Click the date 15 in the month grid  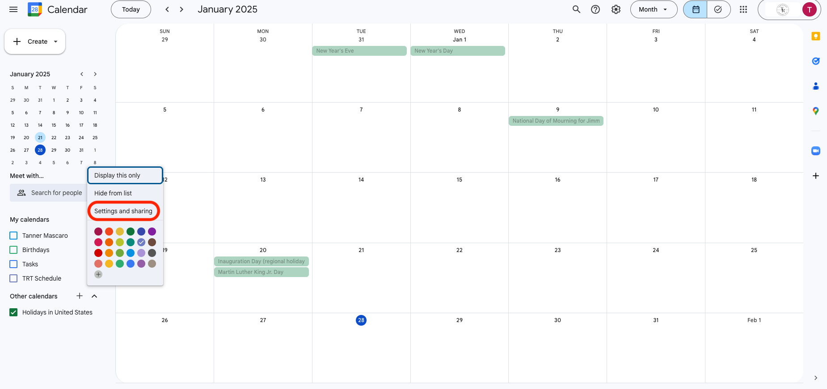(460, 180)
